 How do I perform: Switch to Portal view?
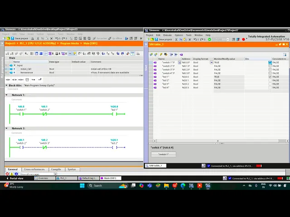[x=15, y=178]
